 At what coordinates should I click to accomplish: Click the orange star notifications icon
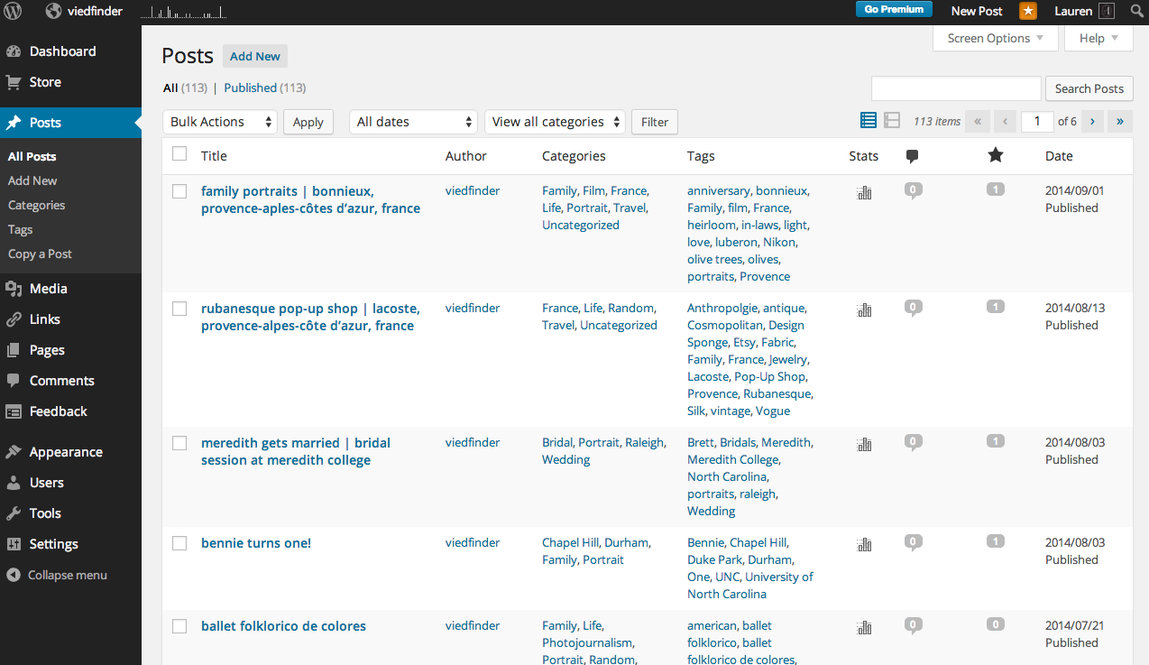(1028, 12)
